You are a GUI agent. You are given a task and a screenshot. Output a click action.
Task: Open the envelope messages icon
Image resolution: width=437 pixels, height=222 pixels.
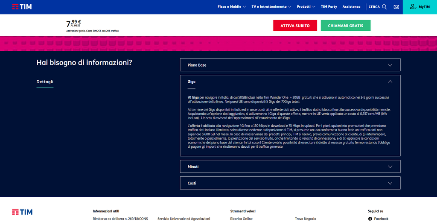point(396,7)
